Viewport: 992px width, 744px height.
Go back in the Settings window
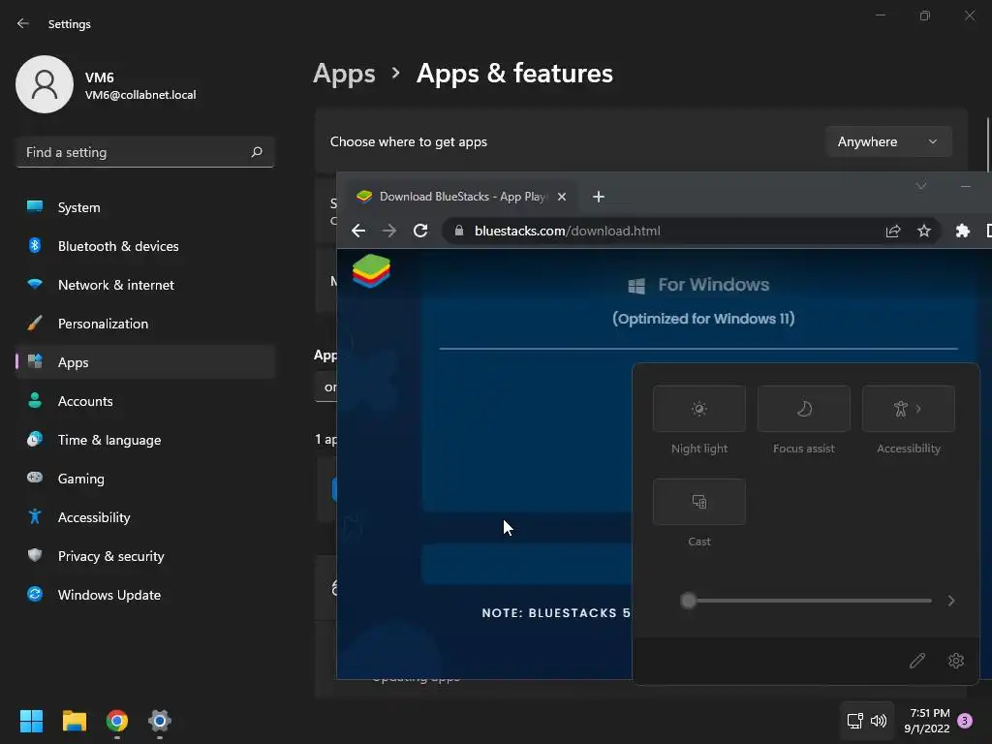[23, 23]
